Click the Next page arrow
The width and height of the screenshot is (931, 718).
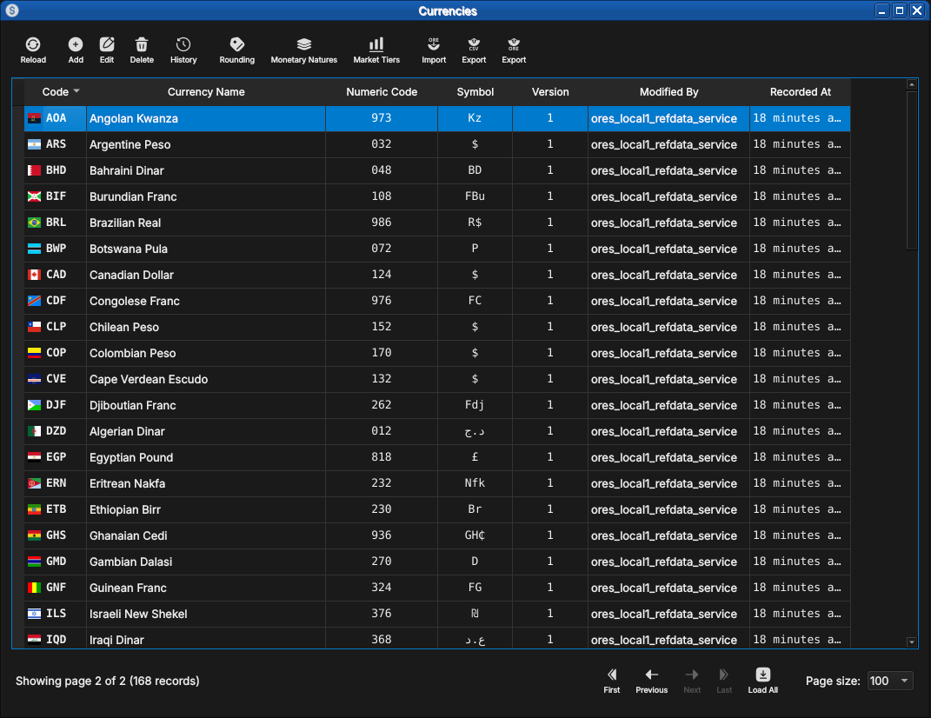(692, 681)
